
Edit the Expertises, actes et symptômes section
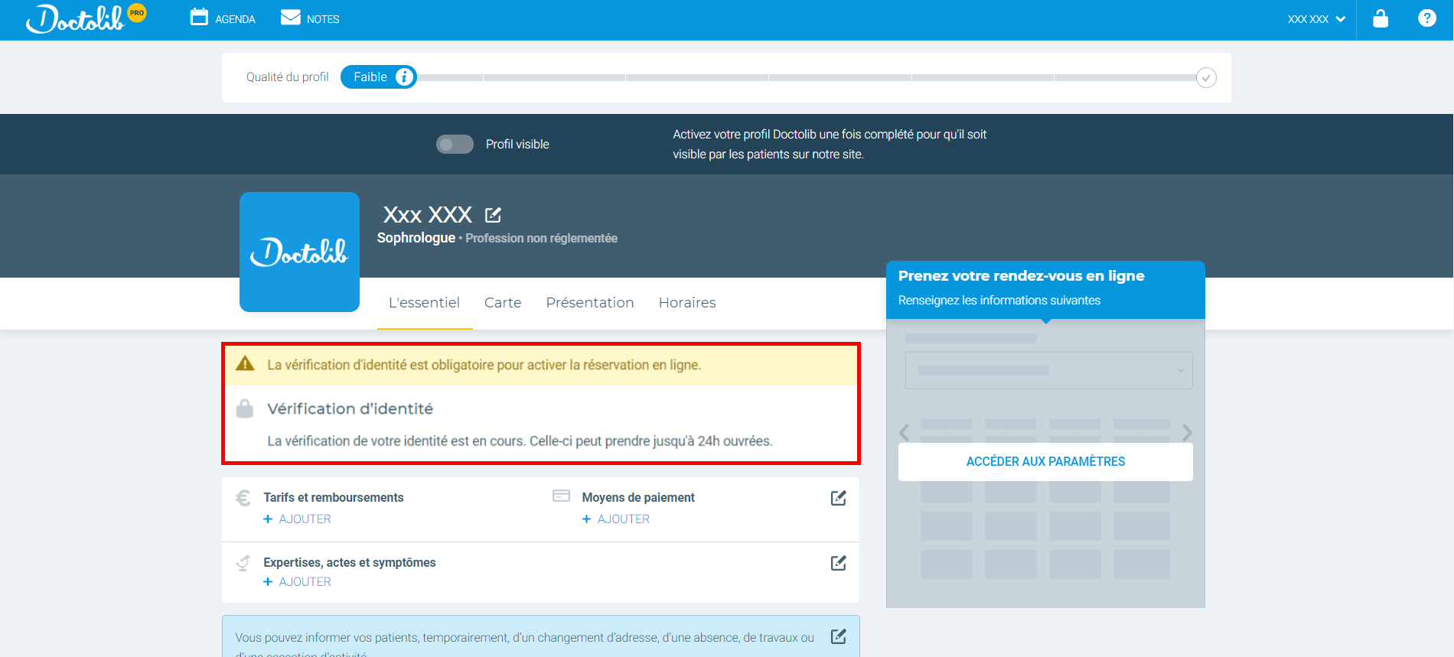click(839, 563)
